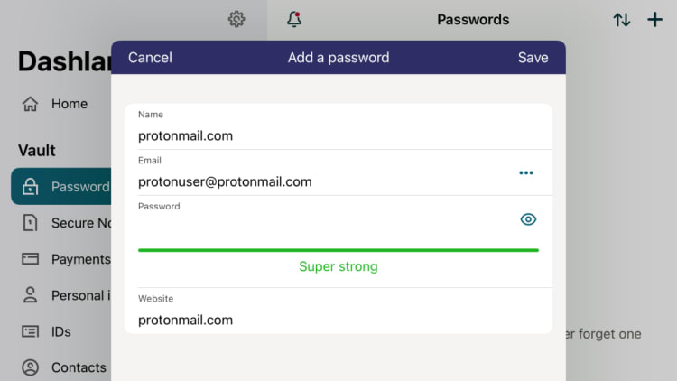Image resolution: width=677 pixels, height=381 pixels.
Task: Click the green password strength bar
Action: click(x=338, y=249)
